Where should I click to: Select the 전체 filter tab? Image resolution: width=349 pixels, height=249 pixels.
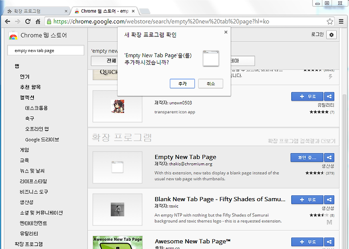pyautogui.click(x=104, y=61)
